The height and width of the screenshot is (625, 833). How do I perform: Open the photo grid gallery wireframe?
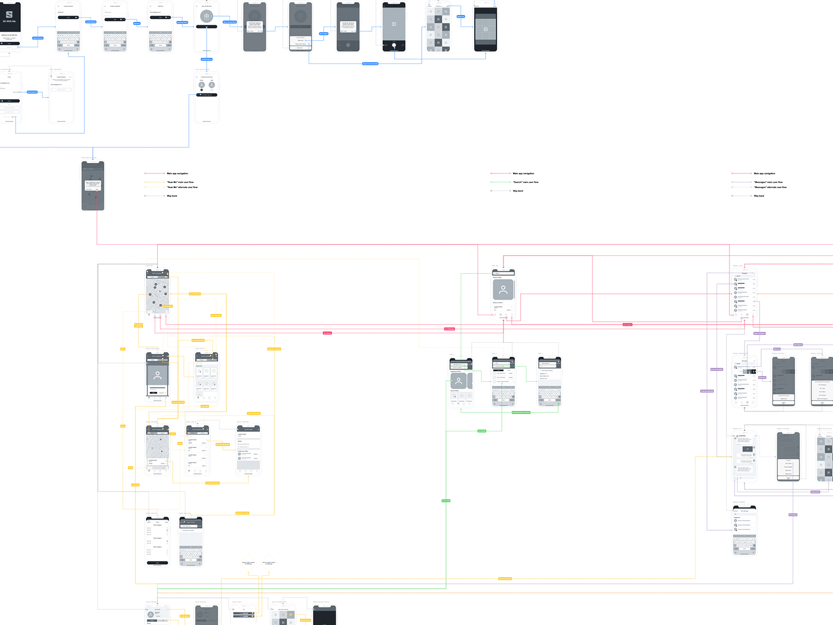[x=438, y=27]
